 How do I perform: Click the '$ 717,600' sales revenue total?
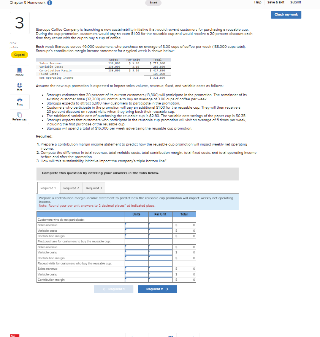pos(157,63)
